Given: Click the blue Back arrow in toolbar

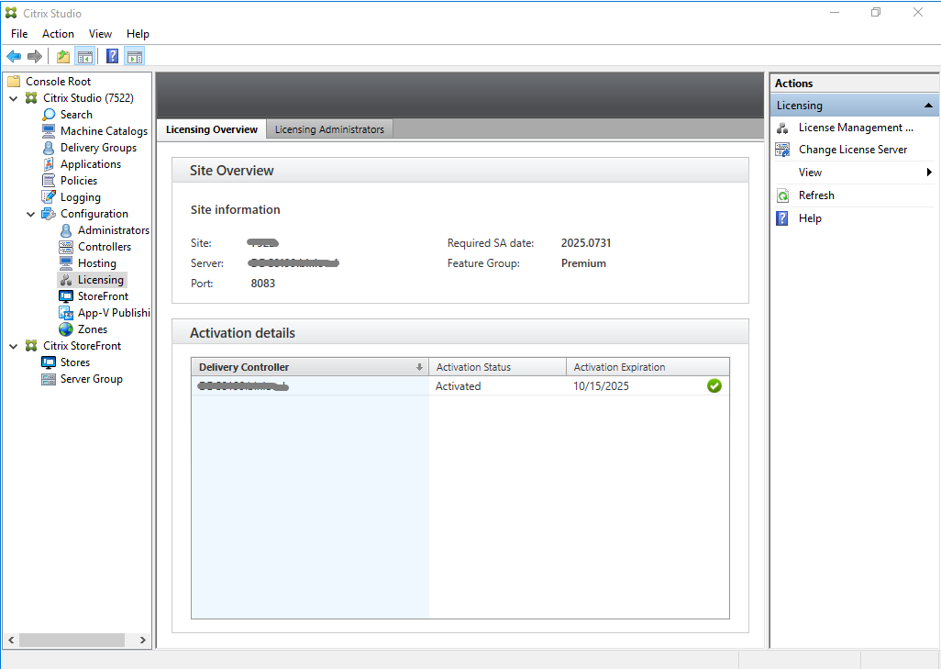Looking at the screenshot, I should [x=14, y=56].
